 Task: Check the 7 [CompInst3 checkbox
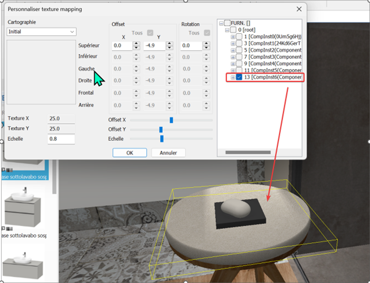tap(239, 57)
